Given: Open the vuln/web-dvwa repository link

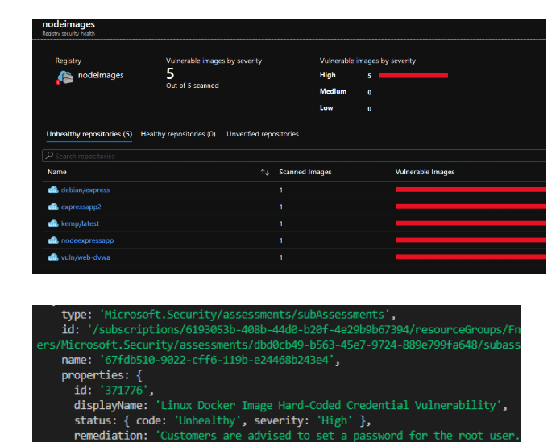Looking at the screenshot, I should [85, 257].
